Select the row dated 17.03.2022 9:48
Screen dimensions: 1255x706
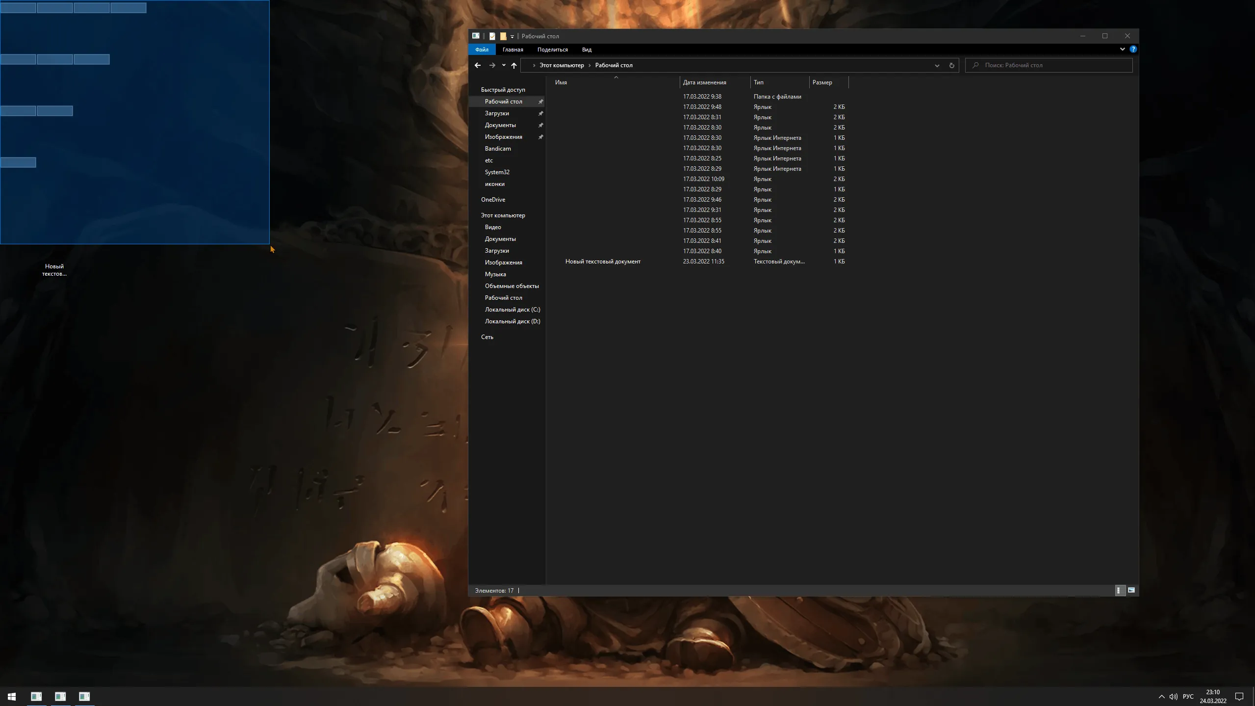[x=700, y=107]
